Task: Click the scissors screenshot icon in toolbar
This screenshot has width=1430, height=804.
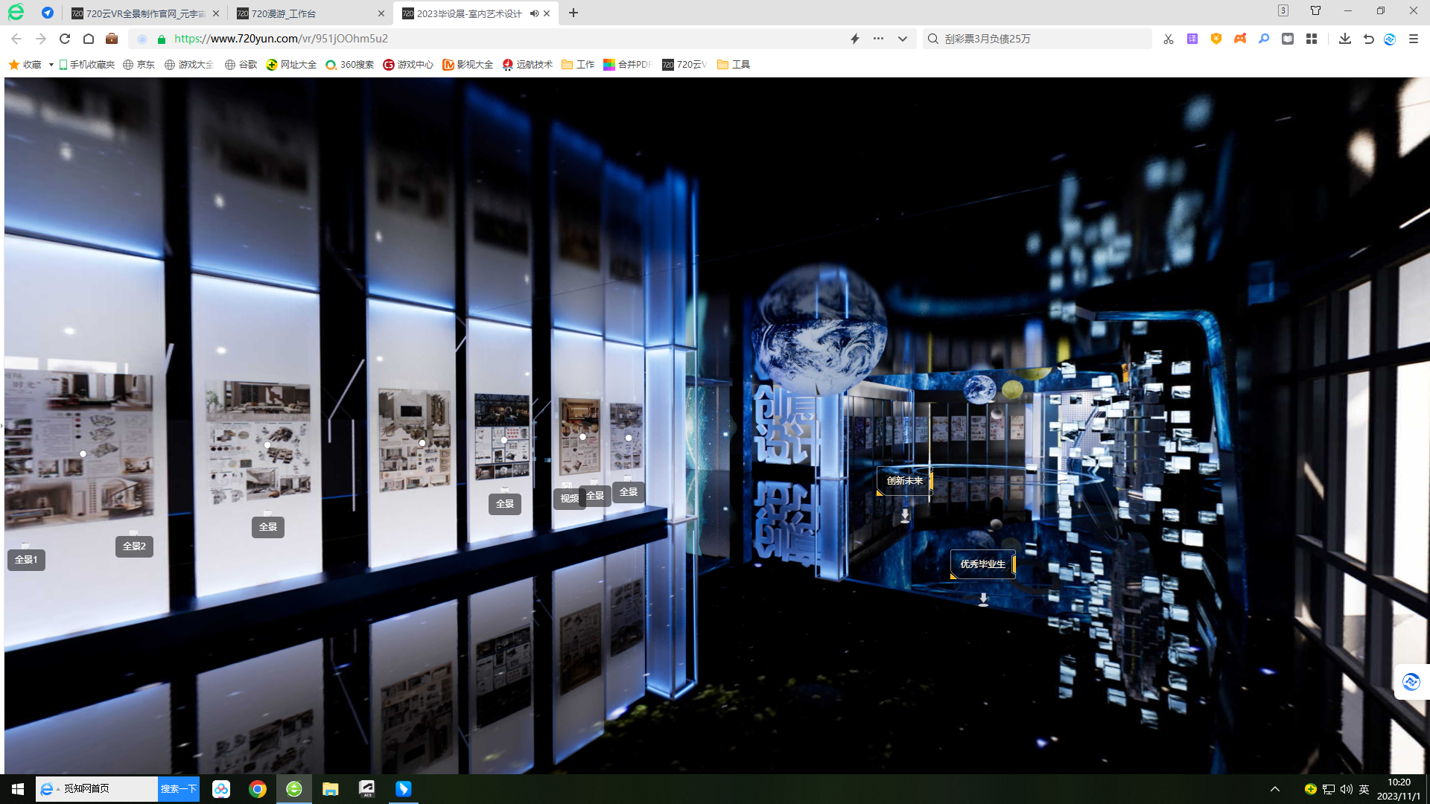Action: (1168, 39)
